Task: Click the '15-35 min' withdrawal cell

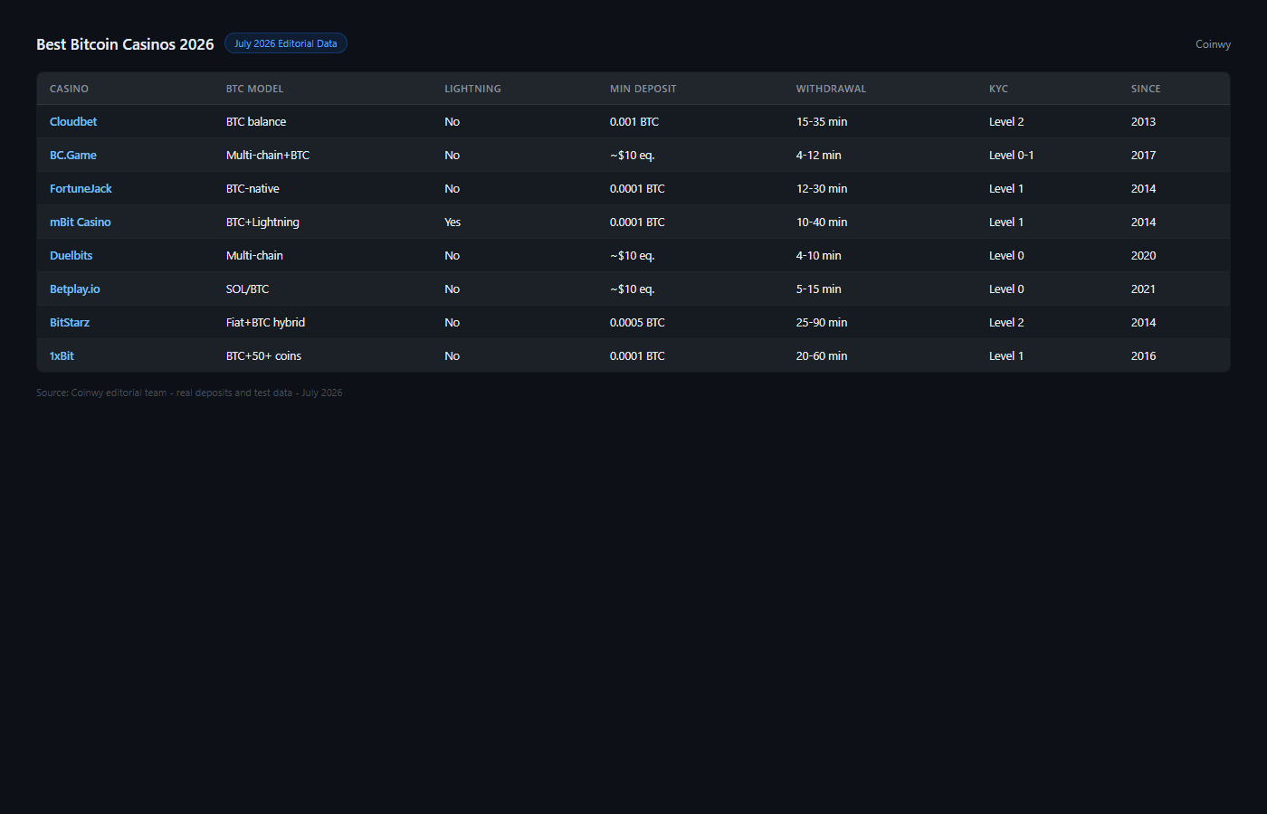Action: coord(822,121)
